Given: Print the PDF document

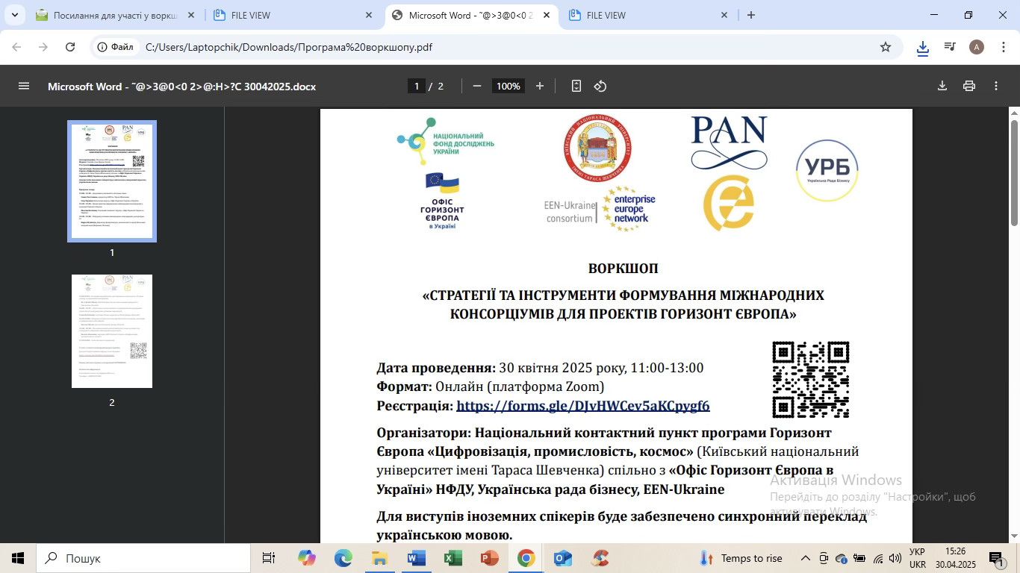Looking at the screenshot, I should click(x=969, y=86).
